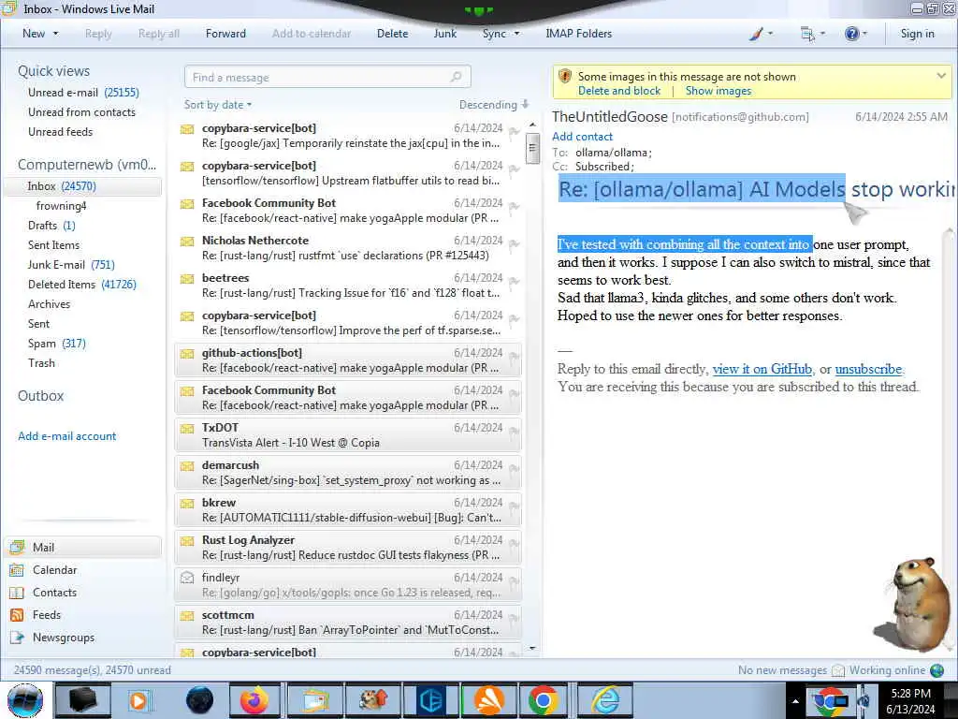Screen dimensions: 958x719
Task: Collapse the image warning bar chevron
Action: [x=941, y=76]
